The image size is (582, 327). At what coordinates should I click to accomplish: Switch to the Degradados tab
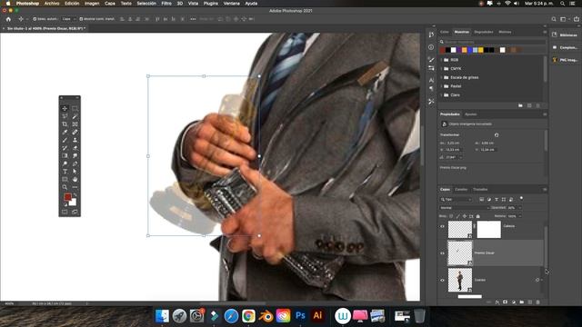483,32
